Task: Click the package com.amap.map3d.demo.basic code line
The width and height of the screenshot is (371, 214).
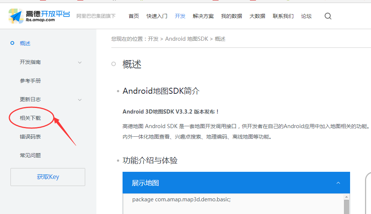Action: pyautogui.click(x=181, y=199)
